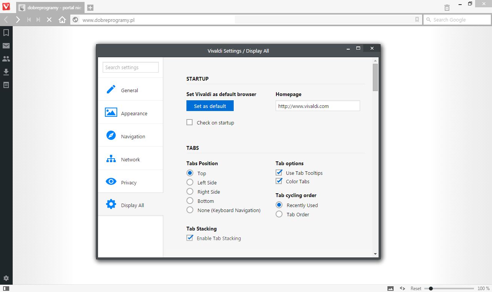Go back with the back arrow
Image resolution: width=492 pixels, height=292 pixels.
pos(6,20)
